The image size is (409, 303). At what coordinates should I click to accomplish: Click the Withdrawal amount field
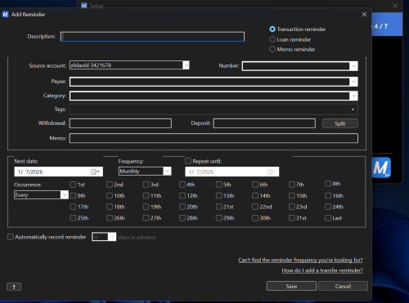click(120, 123)
